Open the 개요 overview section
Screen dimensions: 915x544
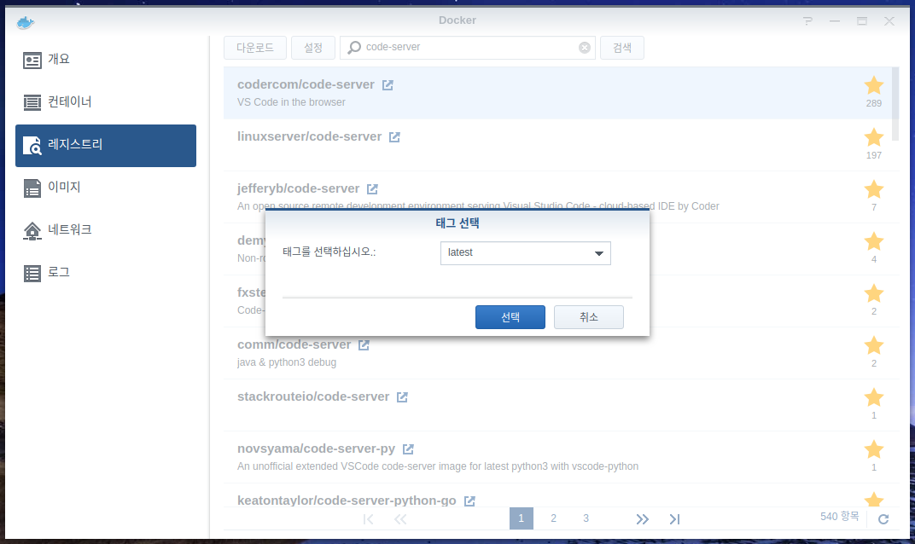tap(106, 60)
